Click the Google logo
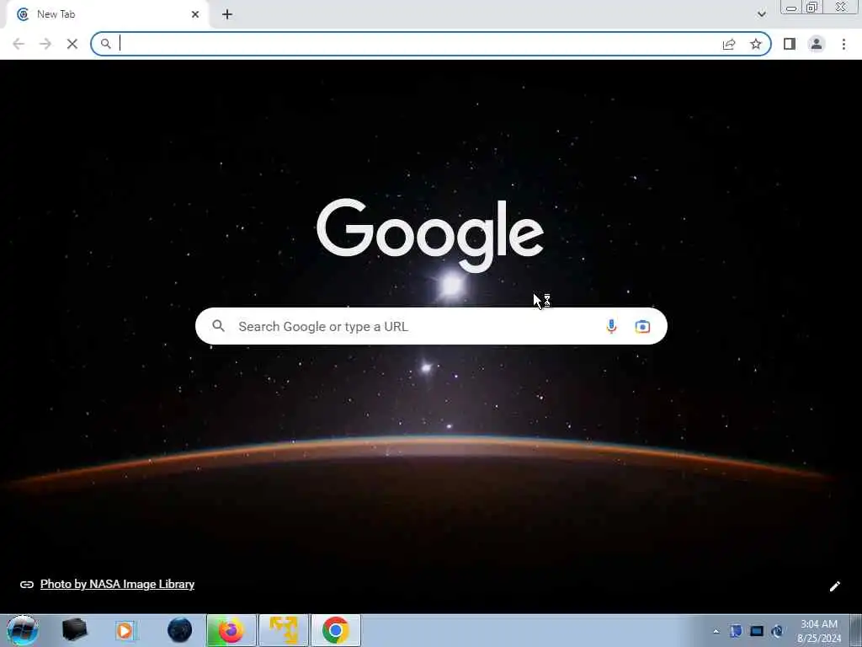 (430, 236)
